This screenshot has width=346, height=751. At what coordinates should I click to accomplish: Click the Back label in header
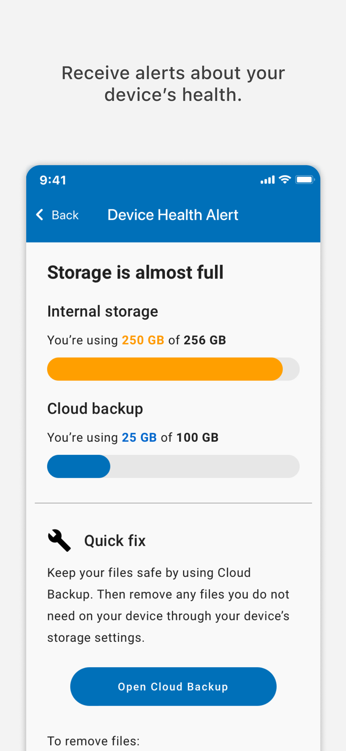tap(65, 215)
